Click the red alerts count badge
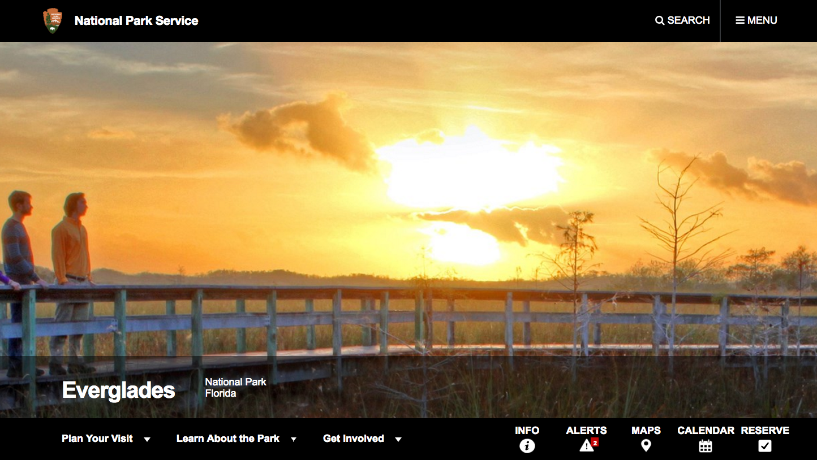The image size is (817, 460). (x=595, y=442)
